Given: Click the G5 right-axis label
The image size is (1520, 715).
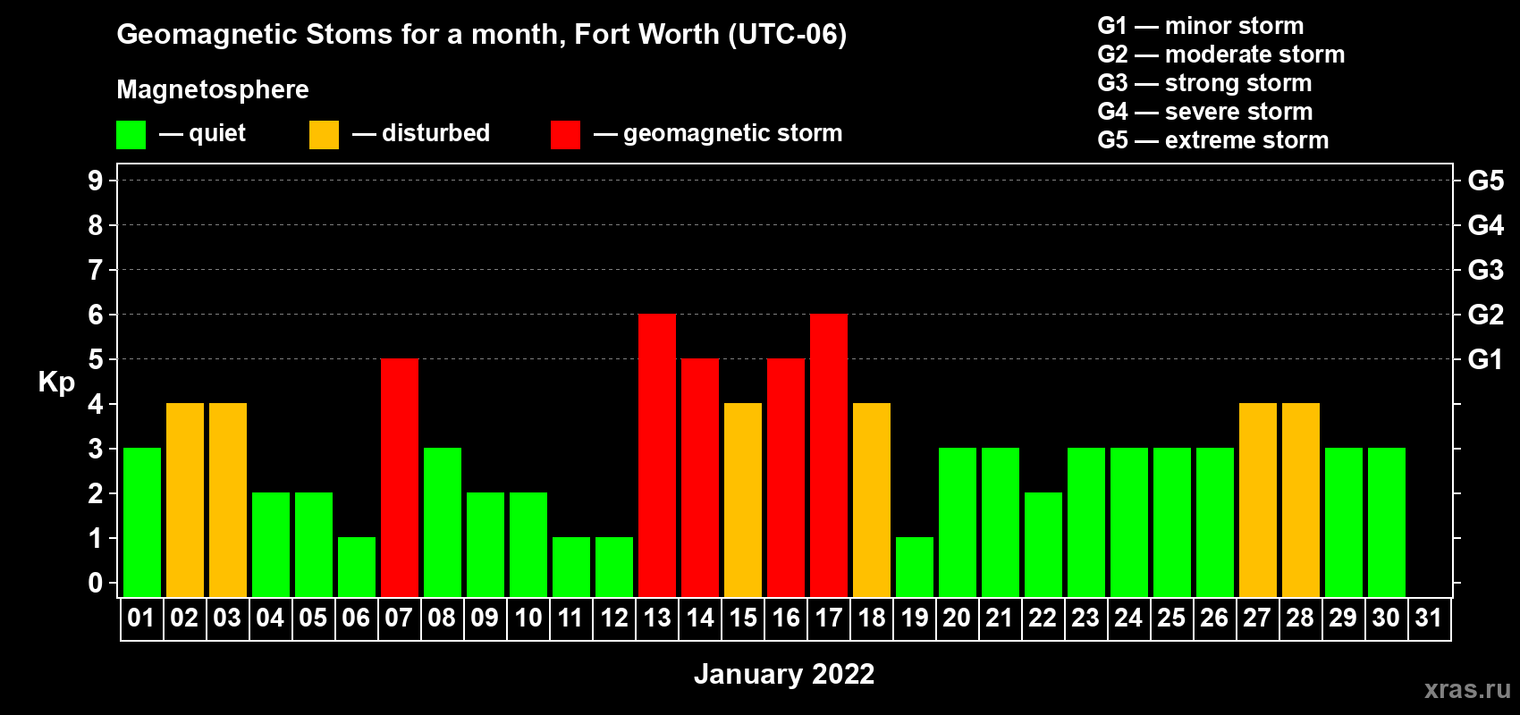Looking at the screenshot, I should 1486,181.
